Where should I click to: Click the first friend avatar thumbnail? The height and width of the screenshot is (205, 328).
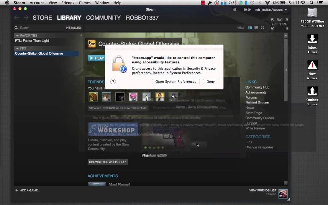coord(93,97)
